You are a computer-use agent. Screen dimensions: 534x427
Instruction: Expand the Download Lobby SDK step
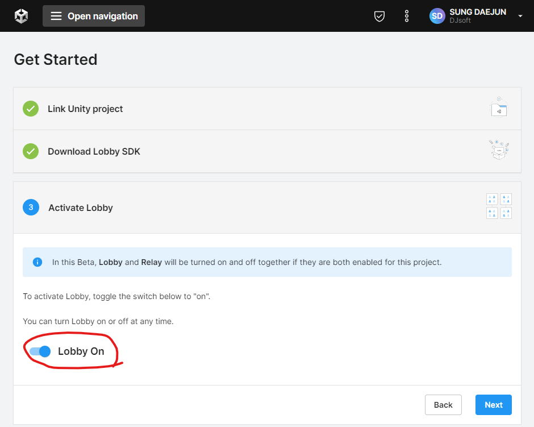[267, 151]
